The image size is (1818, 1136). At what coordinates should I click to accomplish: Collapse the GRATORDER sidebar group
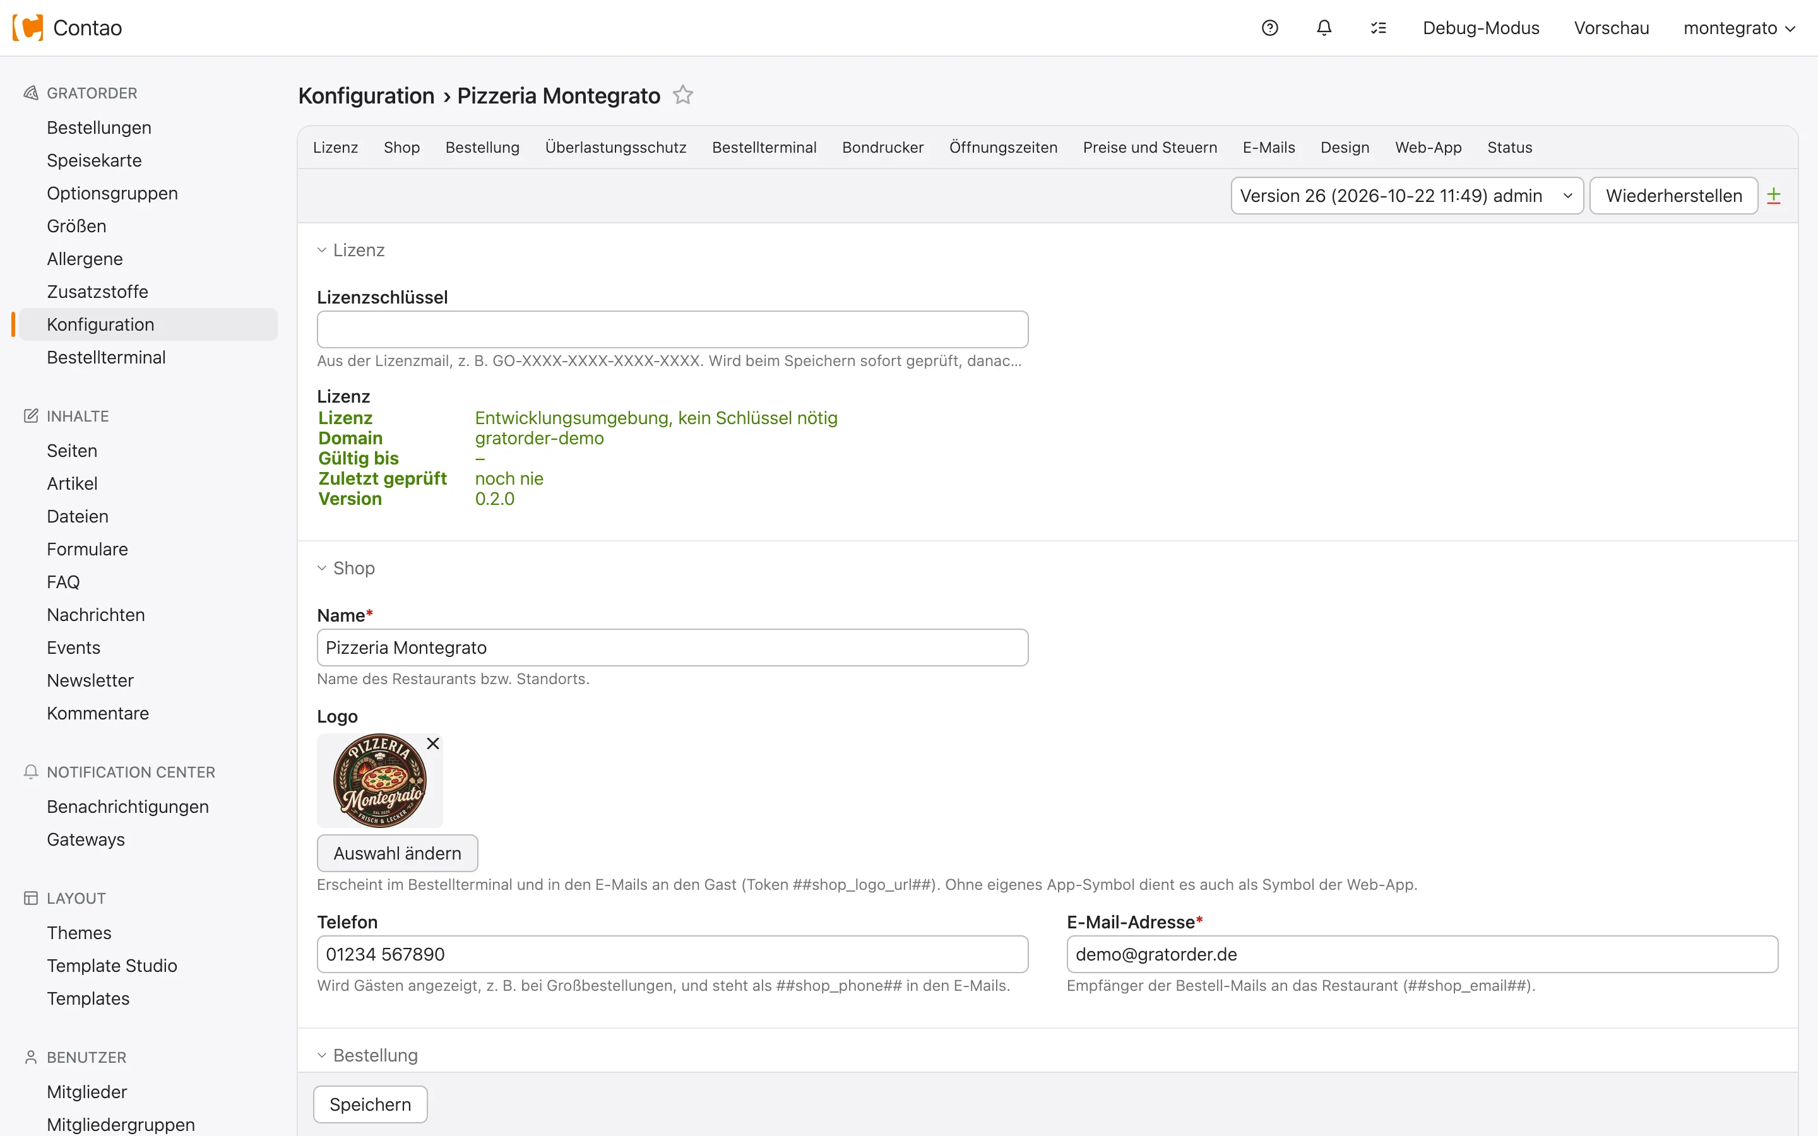point(92,93)
